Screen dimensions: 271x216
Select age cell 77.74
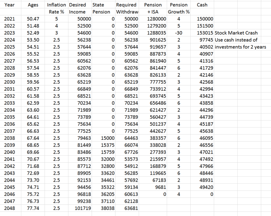point(33,208)
